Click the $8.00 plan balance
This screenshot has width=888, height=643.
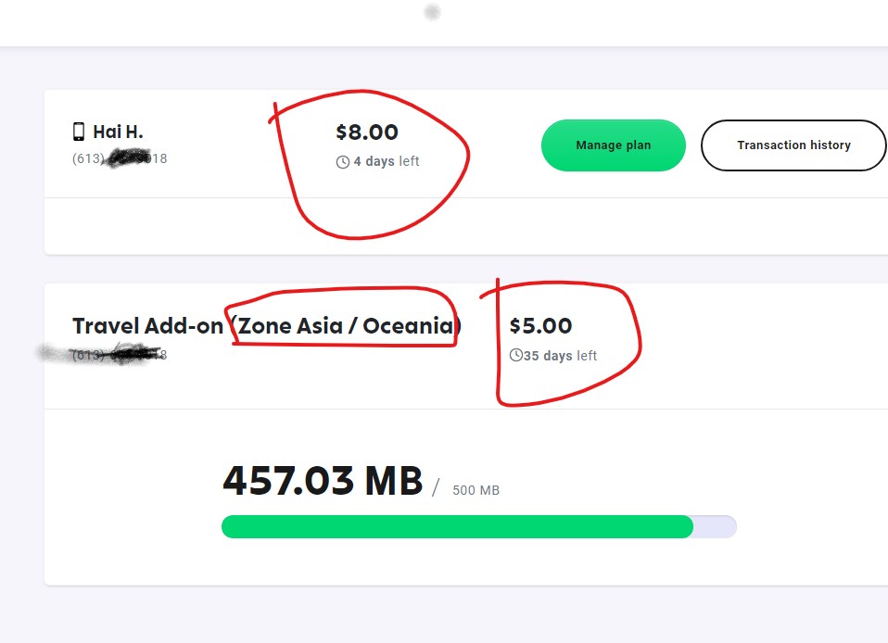pyautogui.click(x=367, y=132)
